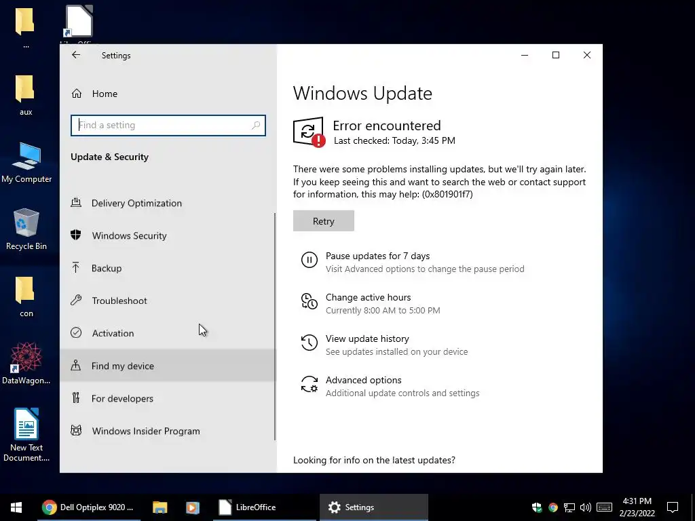Close the Settings window
This screenshot has height=521, width=695.
tap(587, 55)
